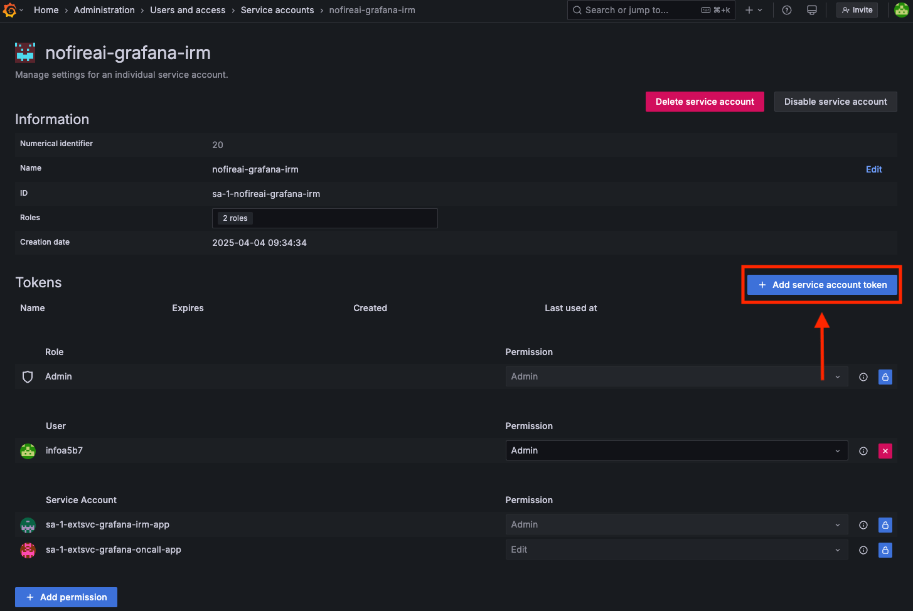Open Admin role permission dropdown

(676, 376)
